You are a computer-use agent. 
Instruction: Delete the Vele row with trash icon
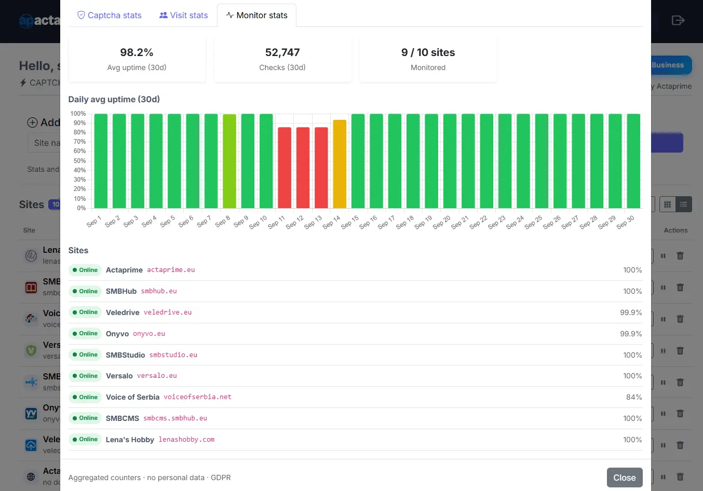680,445
